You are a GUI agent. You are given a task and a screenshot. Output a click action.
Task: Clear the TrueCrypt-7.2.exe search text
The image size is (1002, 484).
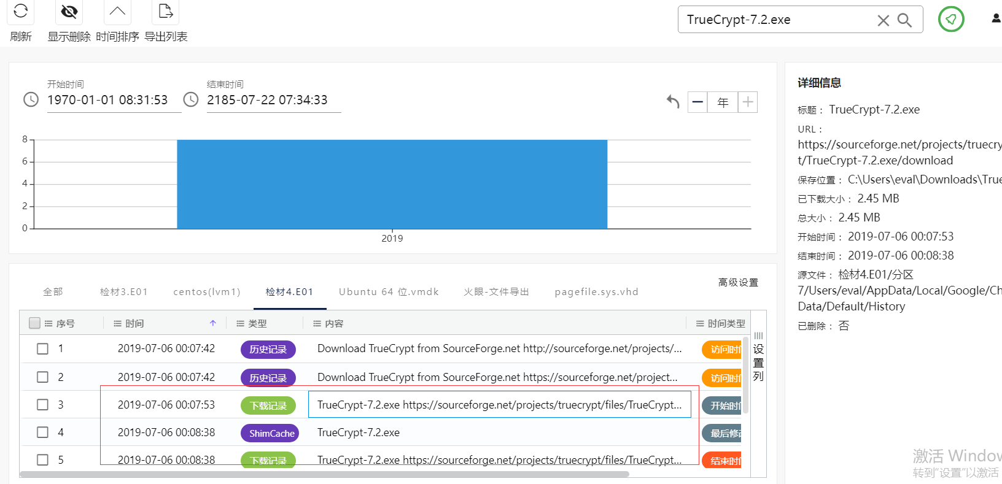[883, 20]
